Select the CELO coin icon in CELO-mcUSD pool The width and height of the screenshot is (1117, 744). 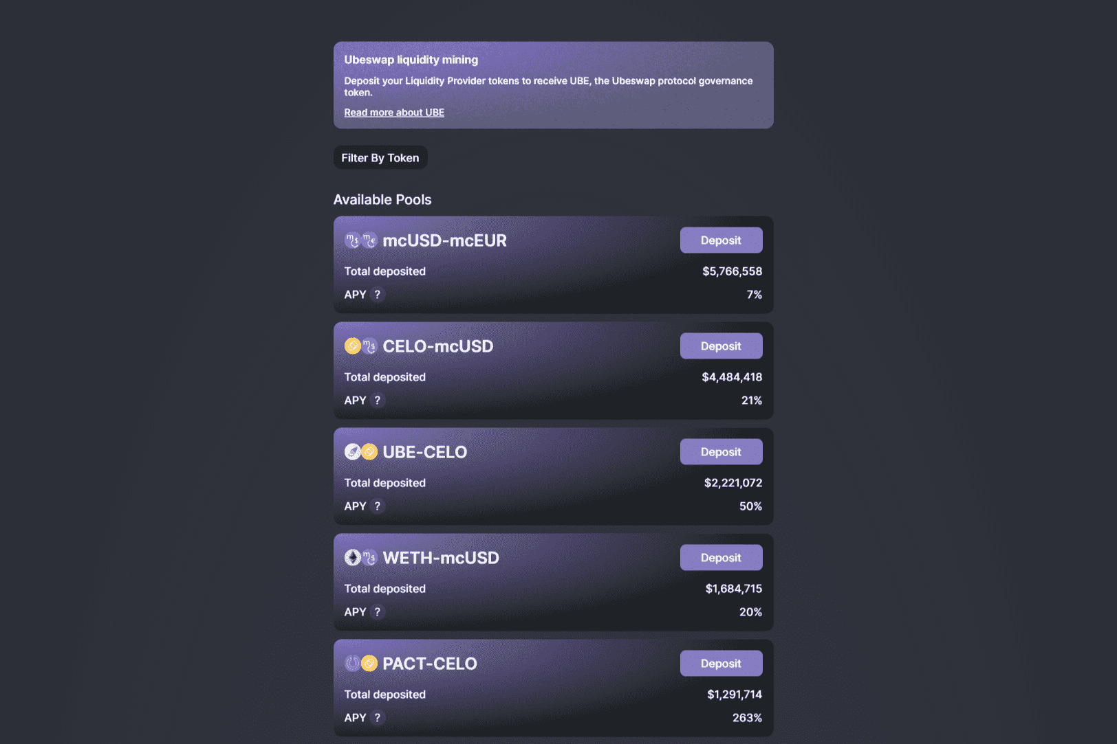[353, 346]
